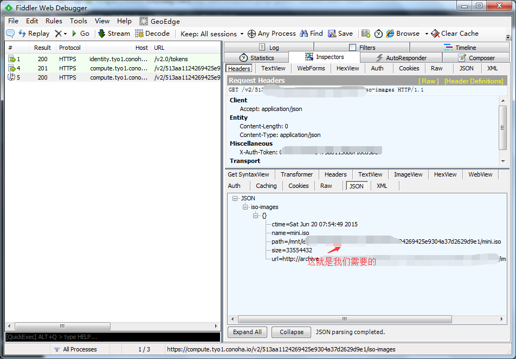Click the Expand All button

pyautogui.click(x=248, y=332)
